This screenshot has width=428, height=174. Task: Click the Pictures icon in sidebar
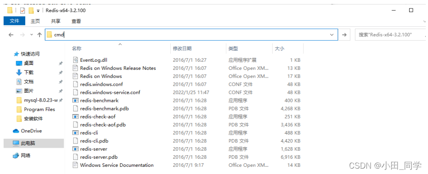click(x=19, y=91)
